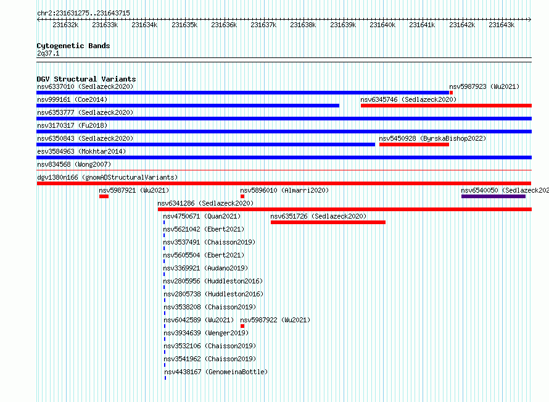Click the blue bar under nsv6350843
The width and height of the screenshot is (549, 402).
[205, 144]
